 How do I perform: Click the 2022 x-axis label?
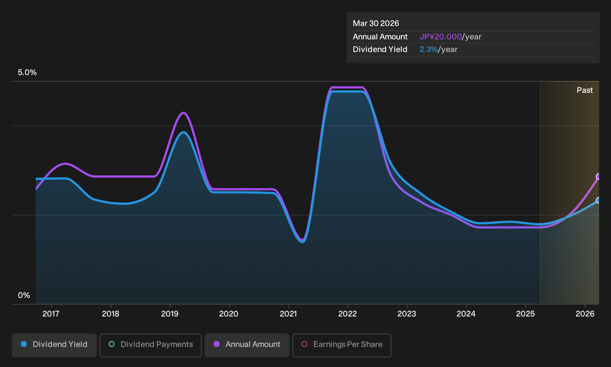pyautogui.click(x=348, y=314)
